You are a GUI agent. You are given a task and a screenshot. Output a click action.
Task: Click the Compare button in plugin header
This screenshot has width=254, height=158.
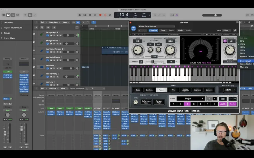[153, 30]
